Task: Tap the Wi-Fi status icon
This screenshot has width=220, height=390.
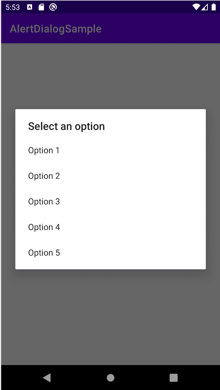Action: click(x=196, y=7)
